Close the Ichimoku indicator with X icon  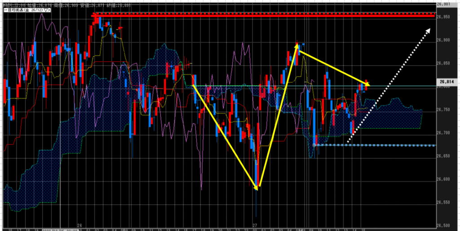click(x=50, y=9)
